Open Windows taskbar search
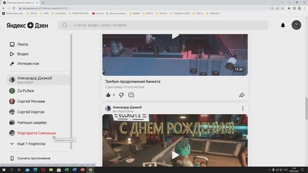Screen dimensions: 308x173 click(12, 170)
